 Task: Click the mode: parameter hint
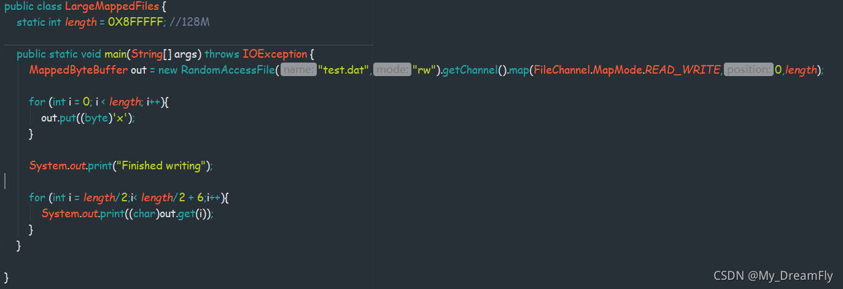coord(392,70)
